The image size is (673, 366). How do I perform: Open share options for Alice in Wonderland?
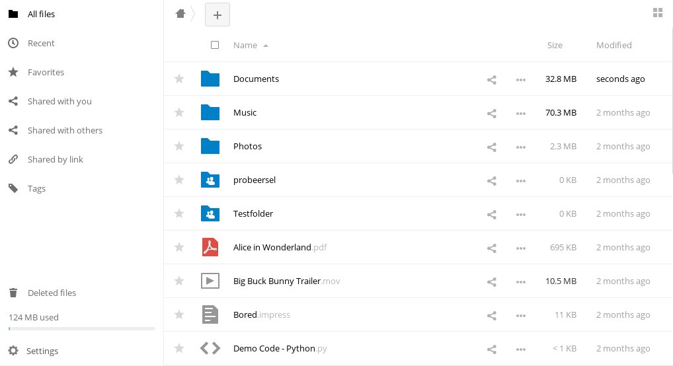[492, 248]
